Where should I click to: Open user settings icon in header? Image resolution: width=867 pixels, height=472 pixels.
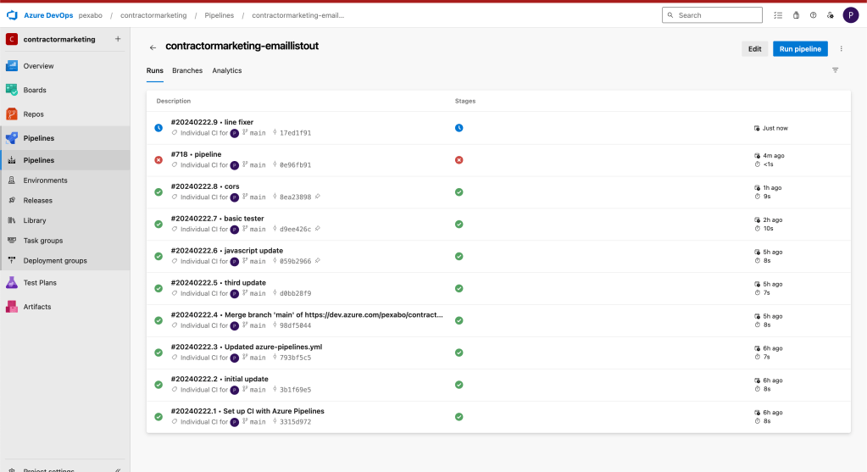tap(831, 15)
